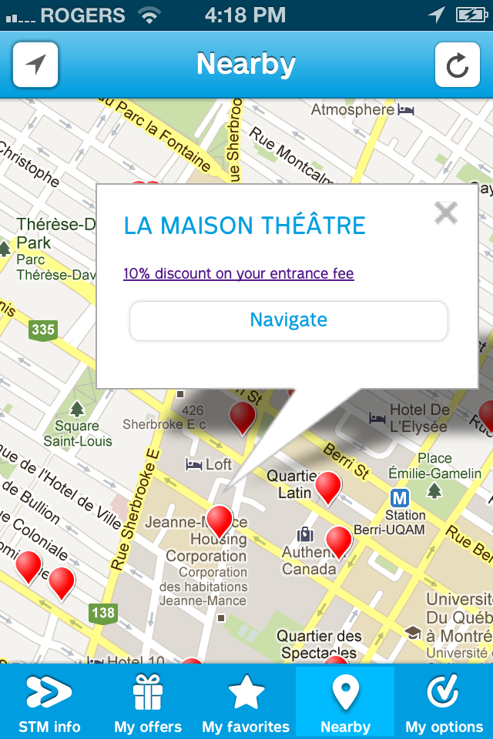The width and height of the screenshot is (493, 739).
Task: Go to My favorites tab
Action: pos(246,702)
